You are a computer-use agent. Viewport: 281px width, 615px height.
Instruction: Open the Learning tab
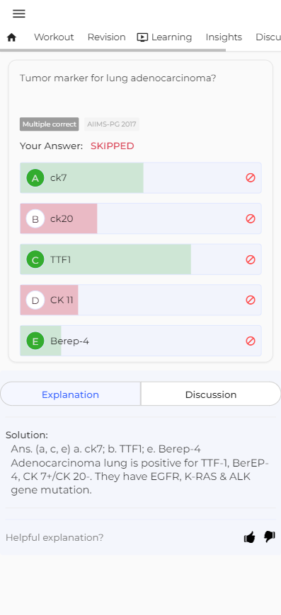(164, 37)
